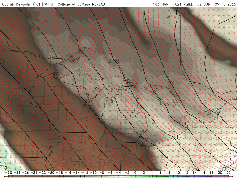Click the 6 value on color scale
This screenshot has height=178, width=237.
pyautogui.click(x=161, y=173)
